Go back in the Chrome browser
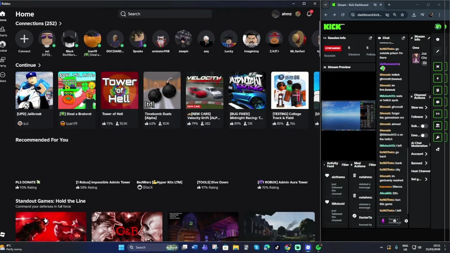Viewport: 450px width, 253px height. tap(326, 15)
